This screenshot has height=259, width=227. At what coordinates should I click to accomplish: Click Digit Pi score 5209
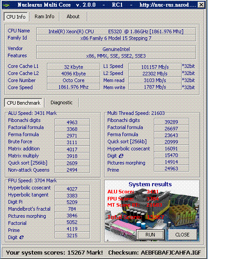pyautogui.click(x=72, y=202)
